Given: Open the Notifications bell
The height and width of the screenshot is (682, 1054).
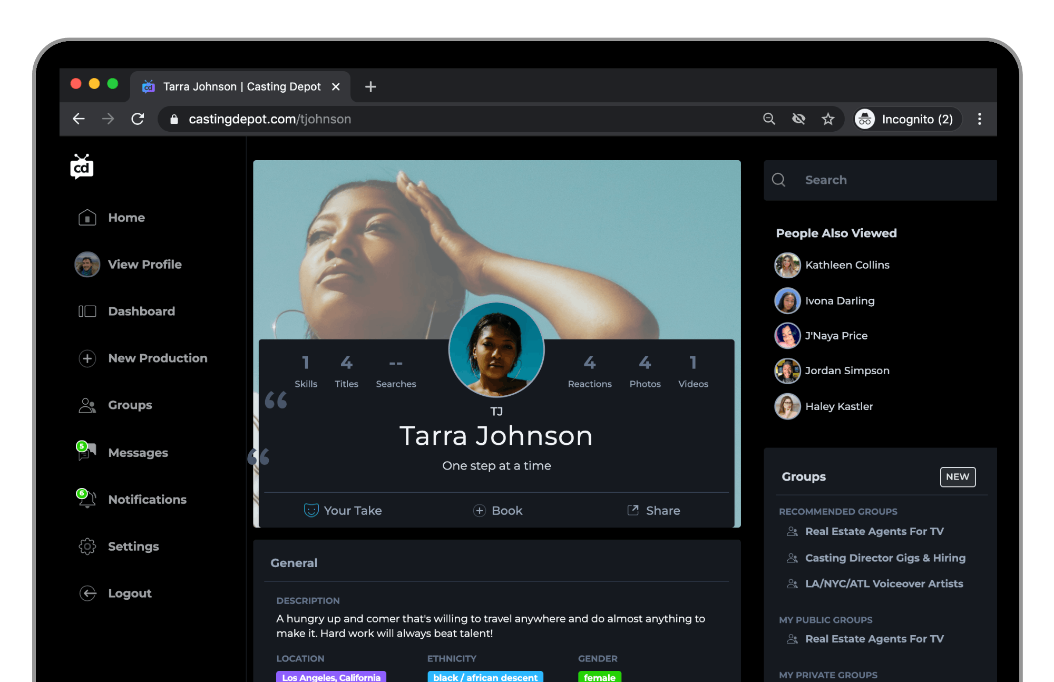Looking at the screenshot, I should point(87,499).
